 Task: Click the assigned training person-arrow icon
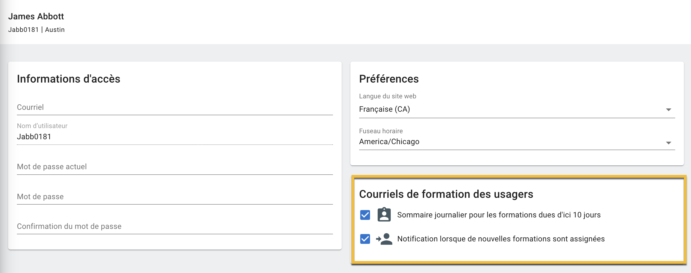[384, 239]
